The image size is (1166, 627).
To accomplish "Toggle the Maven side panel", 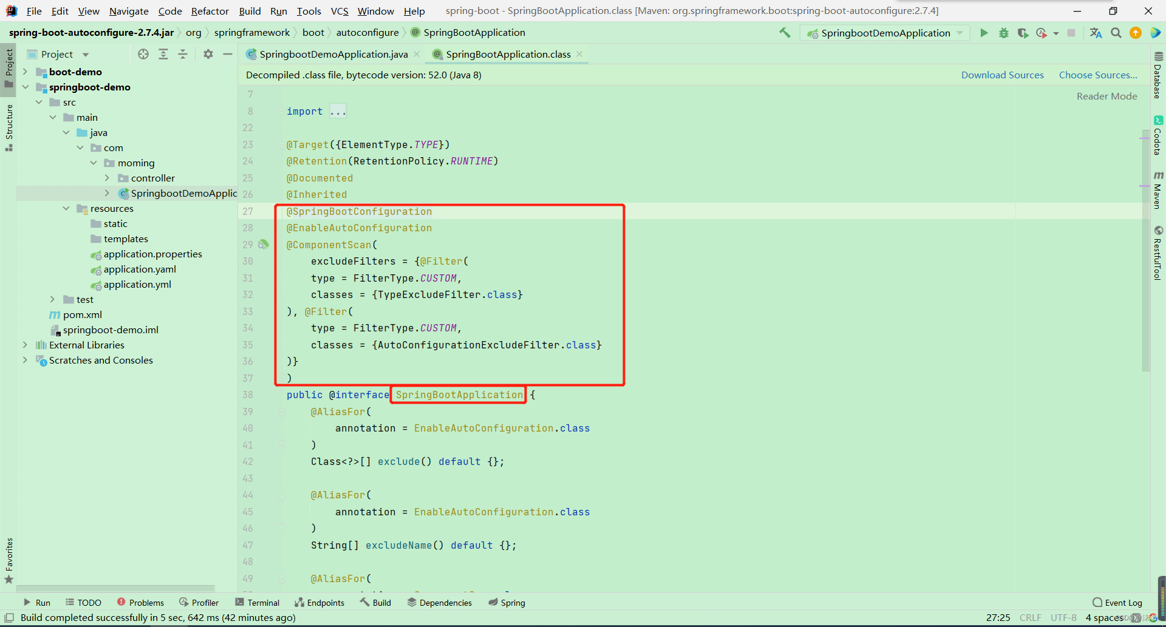I will tap(1158, 190).
